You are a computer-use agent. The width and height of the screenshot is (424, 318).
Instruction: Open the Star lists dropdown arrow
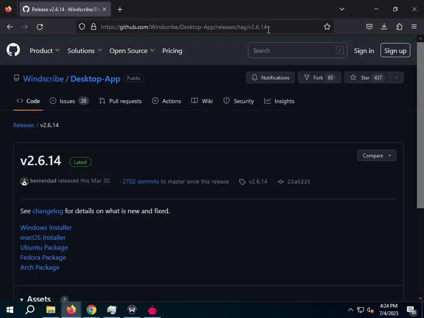[x=396, y=77]
